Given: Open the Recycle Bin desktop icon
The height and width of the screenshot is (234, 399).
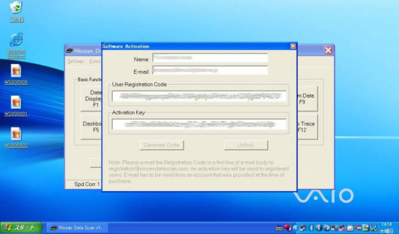Looking at the screenshot, I should [x=17, y=12].
